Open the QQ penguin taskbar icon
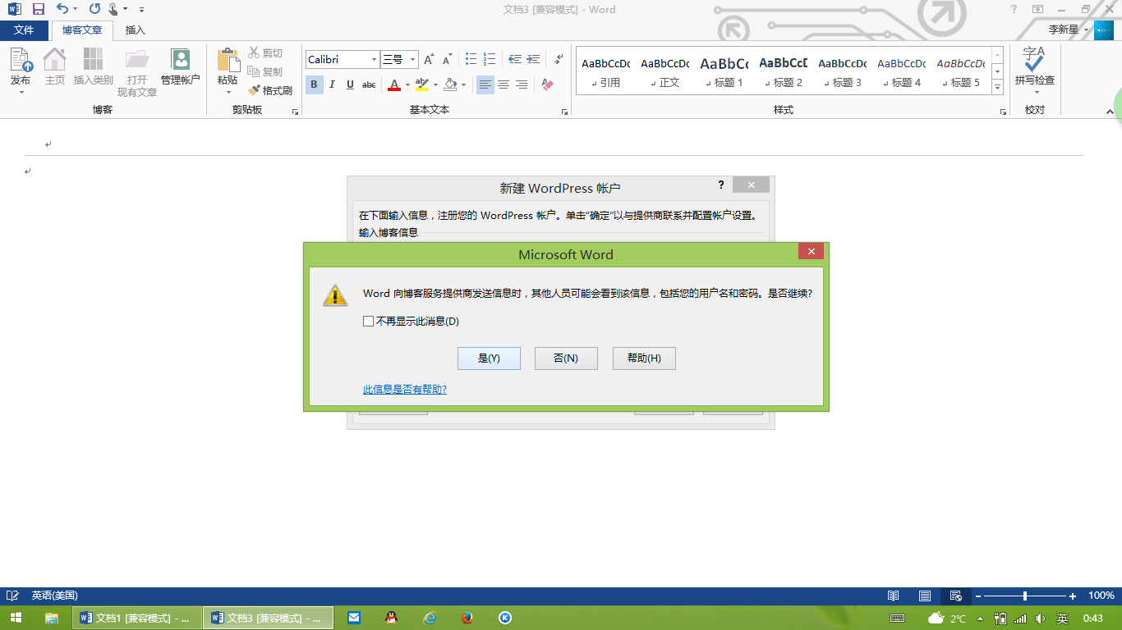 coord(391,618)
